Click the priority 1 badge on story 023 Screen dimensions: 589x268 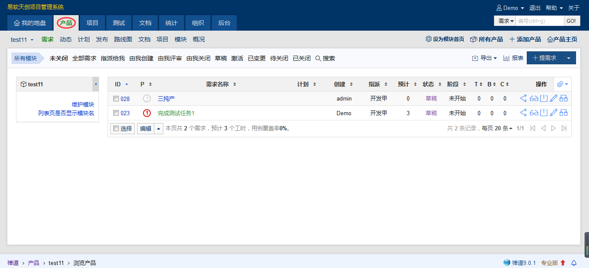[147, 113]
